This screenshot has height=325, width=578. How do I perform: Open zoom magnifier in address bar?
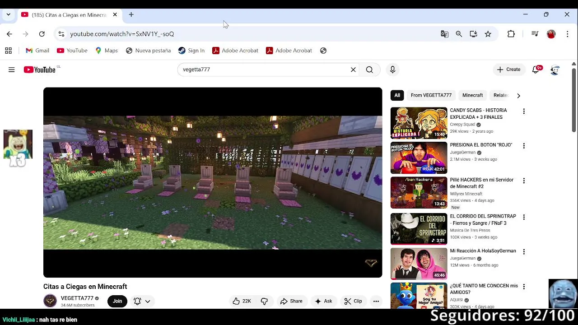pyautogui.click(x=459, y=34)
